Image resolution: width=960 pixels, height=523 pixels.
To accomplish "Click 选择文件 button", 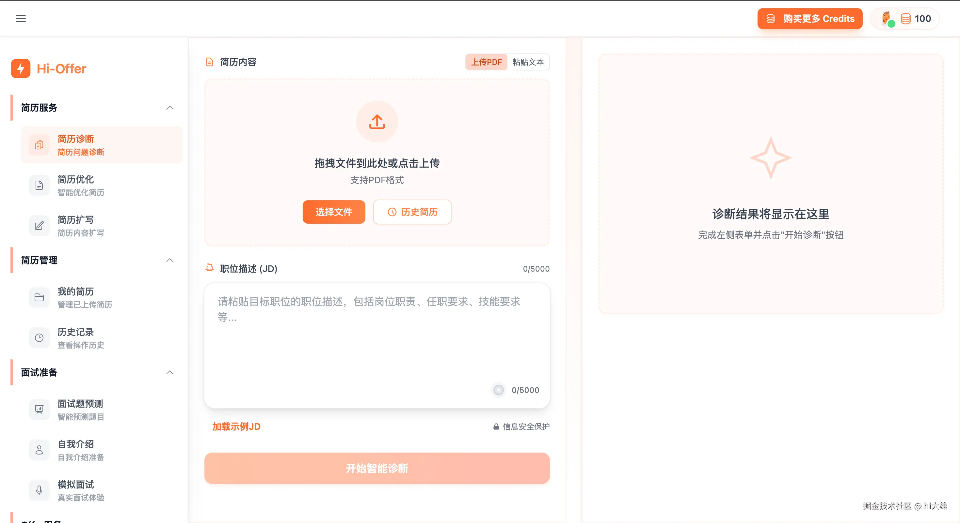I will point(333,212).
